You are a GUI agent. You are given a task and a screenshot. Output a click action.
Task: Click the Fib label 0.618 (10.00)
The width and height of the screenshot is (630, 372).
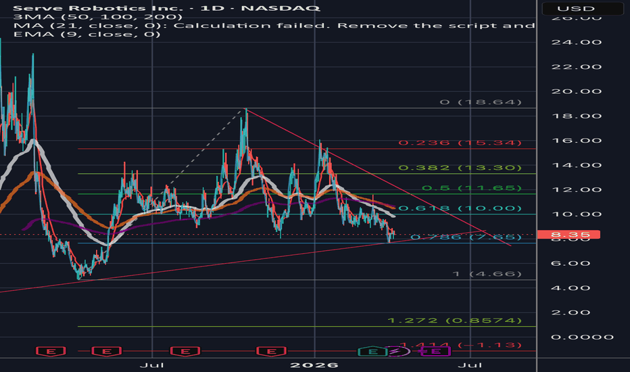[460, 208]
